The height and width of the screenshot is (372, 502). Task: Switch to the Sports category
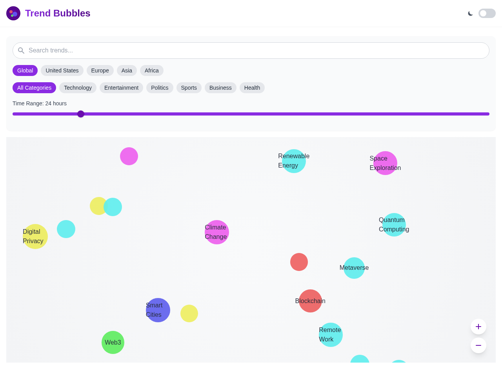click(x=189, y=88)
